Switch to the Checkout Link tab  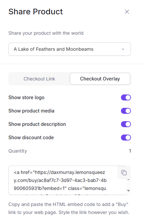[x=39, y=79]
